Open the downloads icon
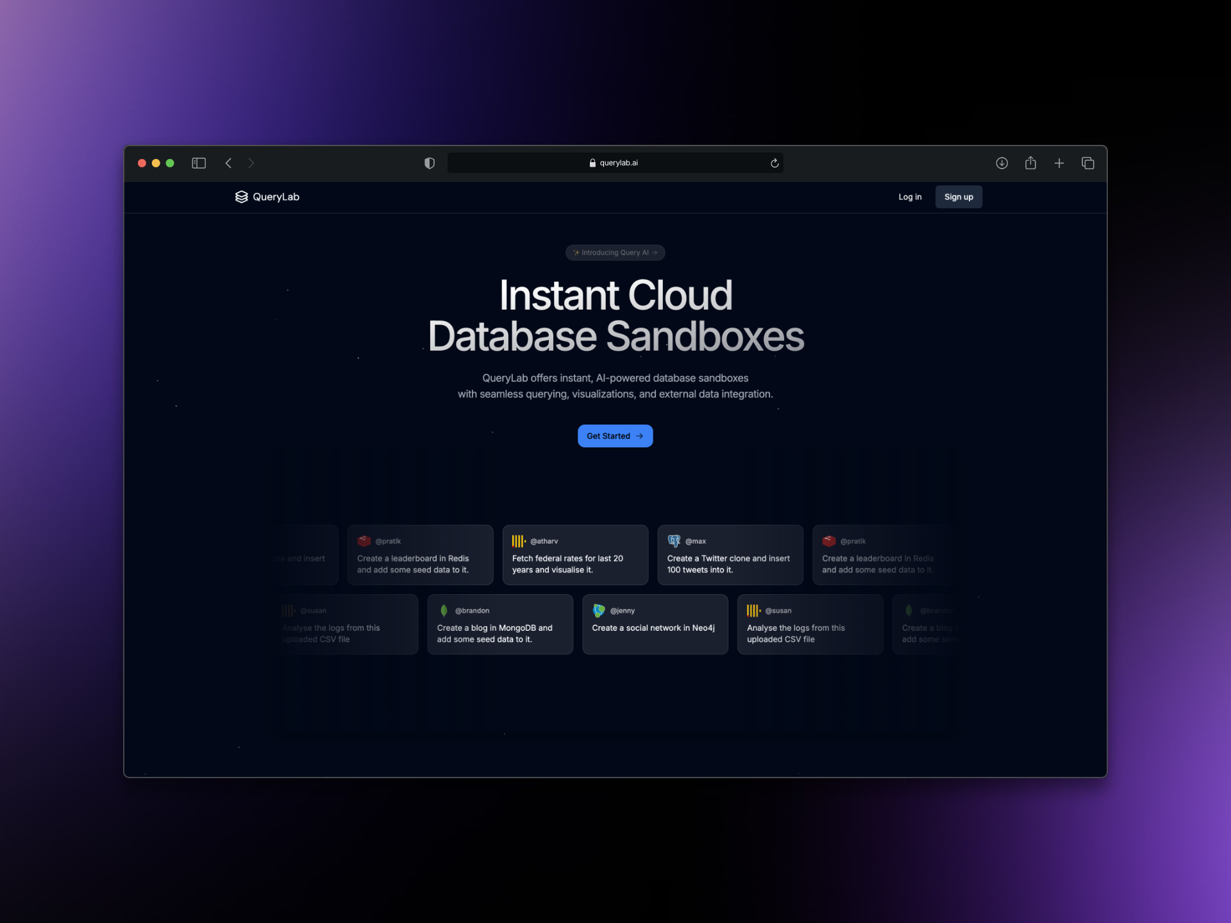The width and height of the screenshot is (1231, 923). (x=1002, y=163)
